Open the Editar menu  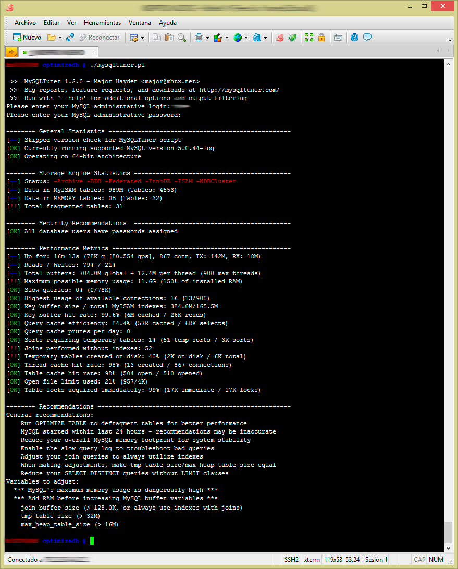point(52,23)
